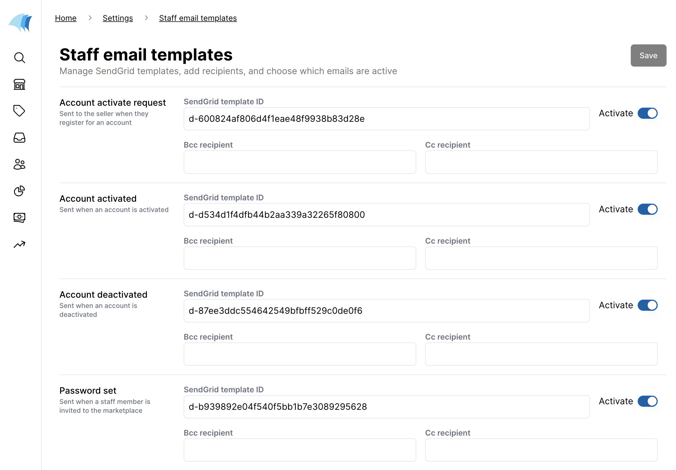
Task: Switch off Account deactivated Activate toggle
Action: [x=647, y=305]
